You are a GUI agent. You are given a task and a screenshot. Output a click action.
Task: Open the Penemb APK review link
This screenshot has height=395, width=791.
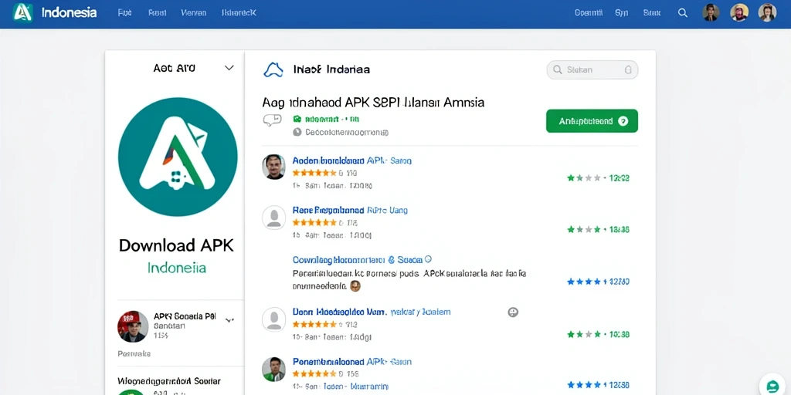click(x=352, y=362)
